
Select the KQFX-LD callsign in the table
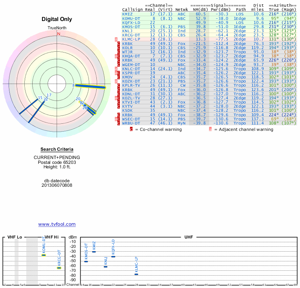tap(131, 22)
